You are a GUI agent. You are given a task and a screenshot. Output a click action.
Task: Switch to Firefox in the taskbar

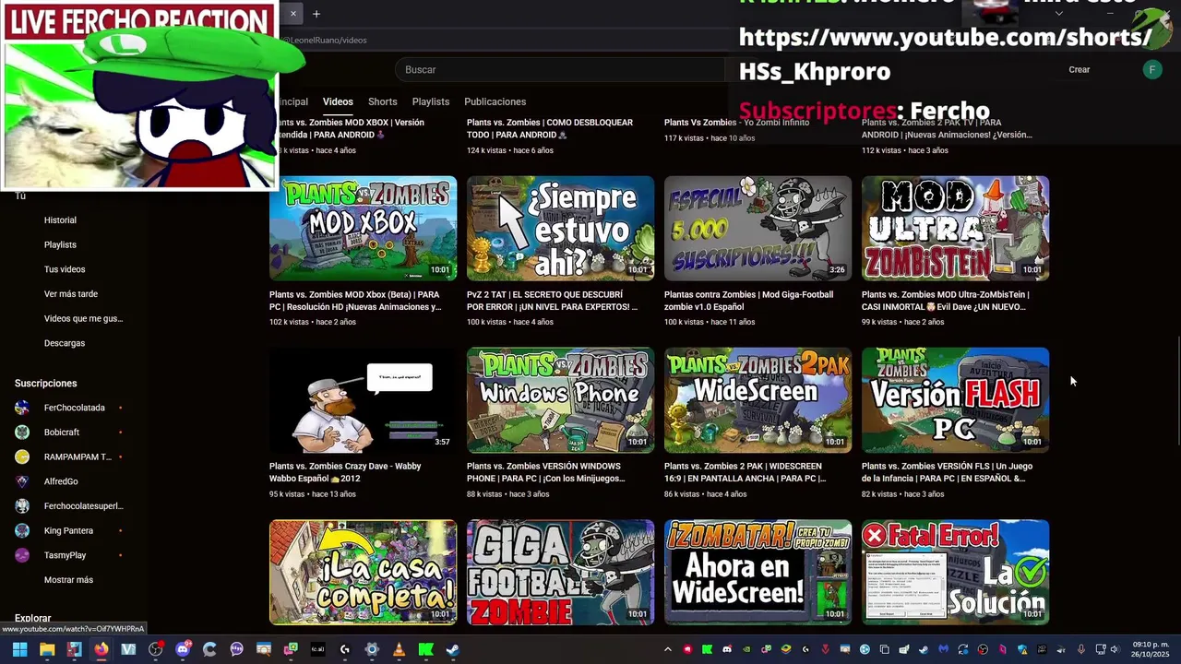(x=101, y=649)
